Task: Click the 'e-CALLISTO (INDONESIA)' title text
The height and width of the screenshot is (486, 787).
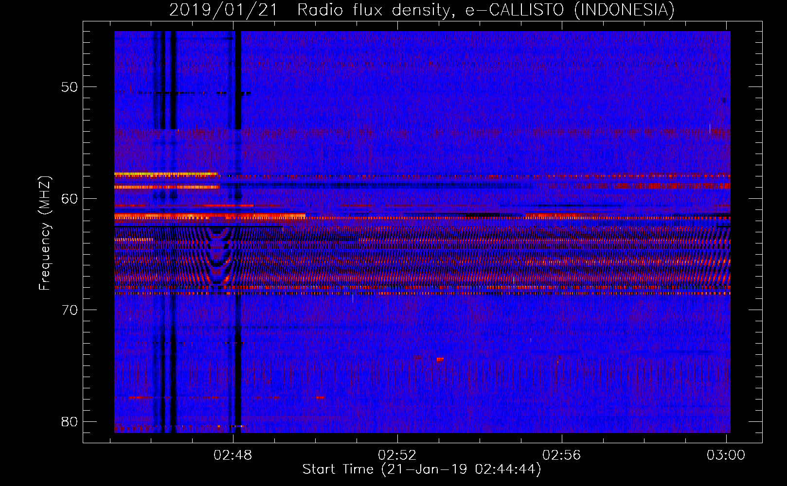Action: [570, 10]
